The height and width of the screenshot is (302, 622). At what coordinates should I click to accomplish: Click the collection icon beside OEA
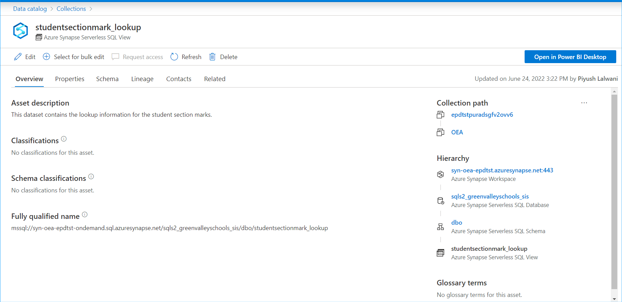click(440, 132)
